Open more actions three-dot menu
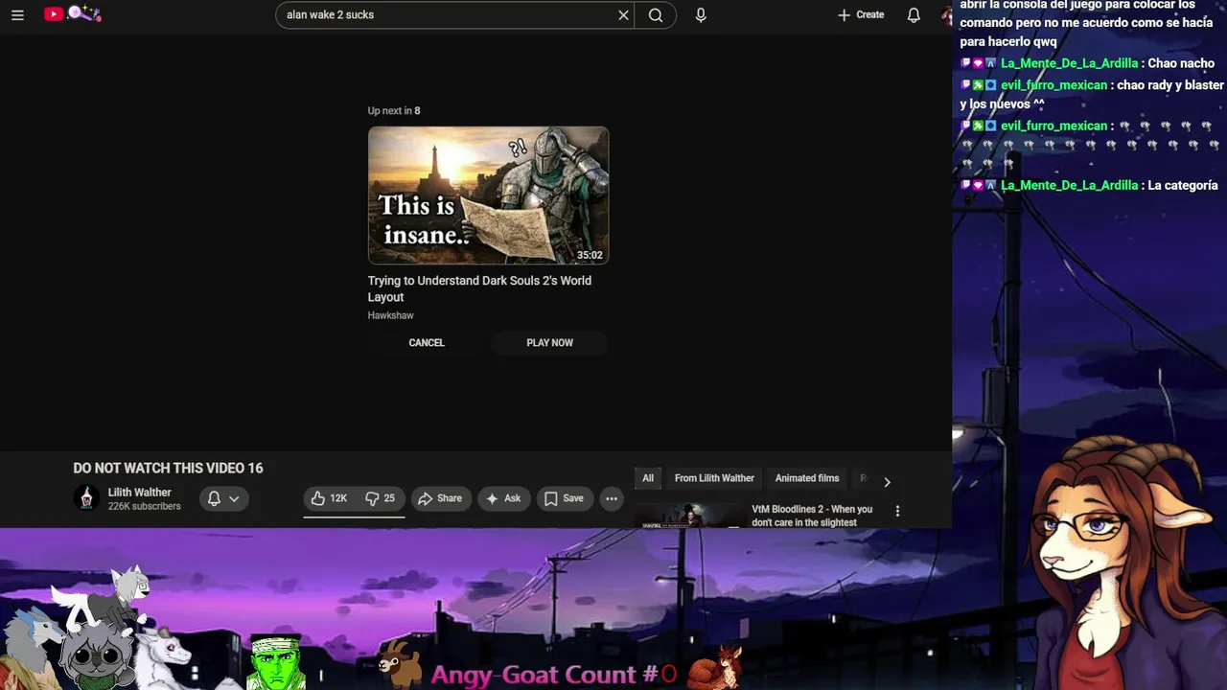This screenshot has width=1227, height=690. (x=612, y=498)
